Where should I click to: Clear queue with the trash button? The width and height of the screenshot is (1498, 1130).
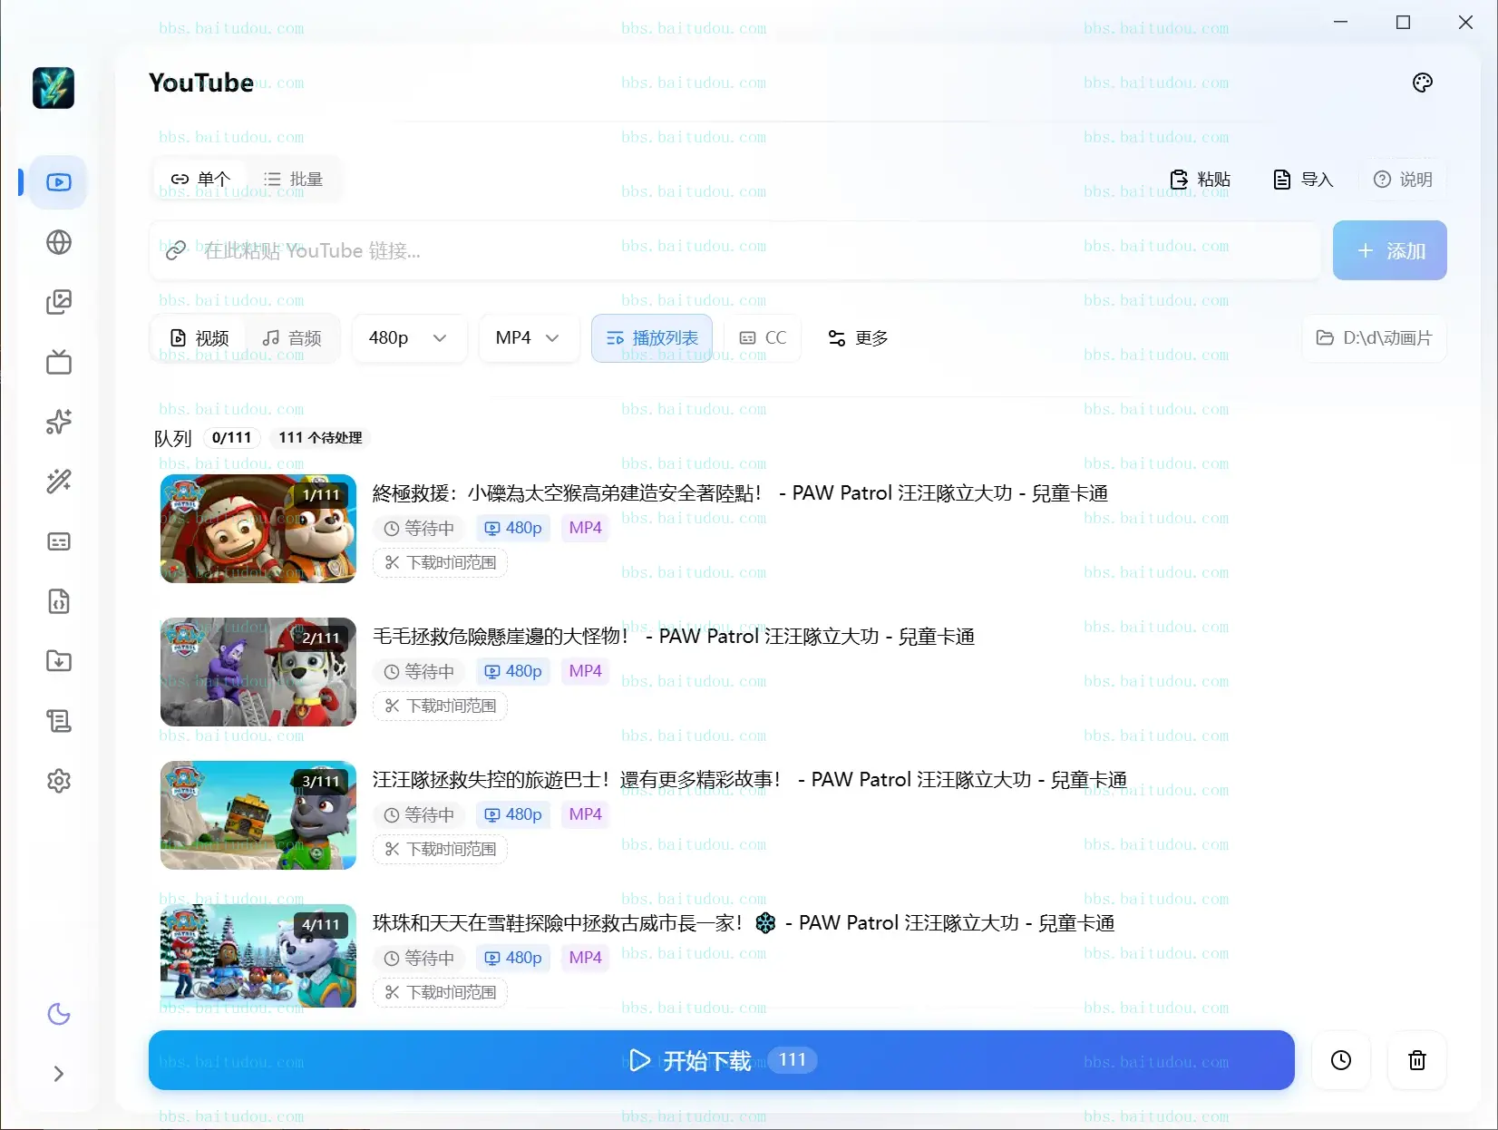[x=1417, y=1060]
